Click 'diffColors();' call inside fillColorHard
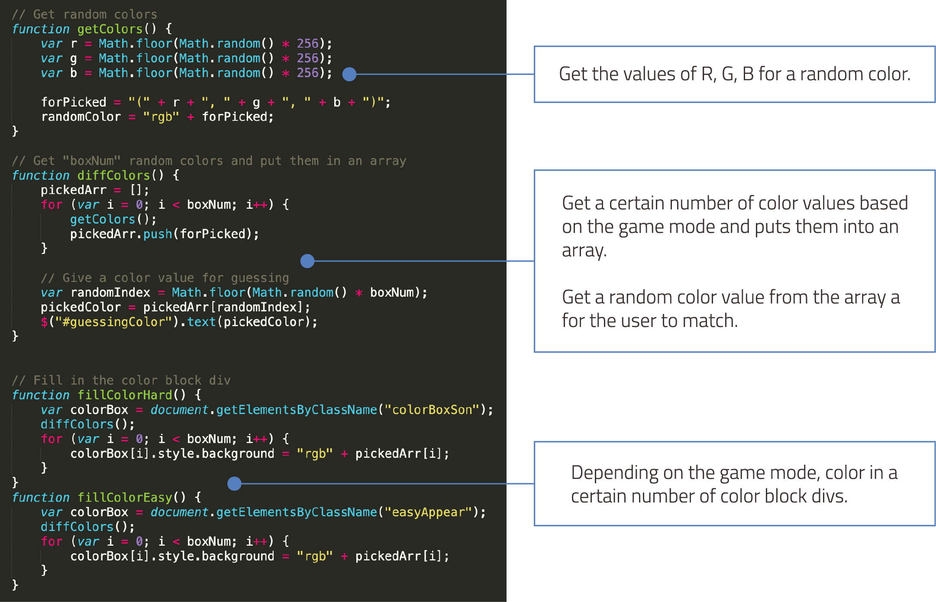The height and width of the screenshot is (602, 936). [x=88, y=424]
